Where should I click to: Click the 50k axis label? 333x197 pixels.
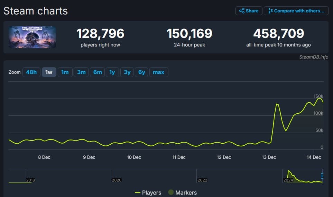[319, 130]
